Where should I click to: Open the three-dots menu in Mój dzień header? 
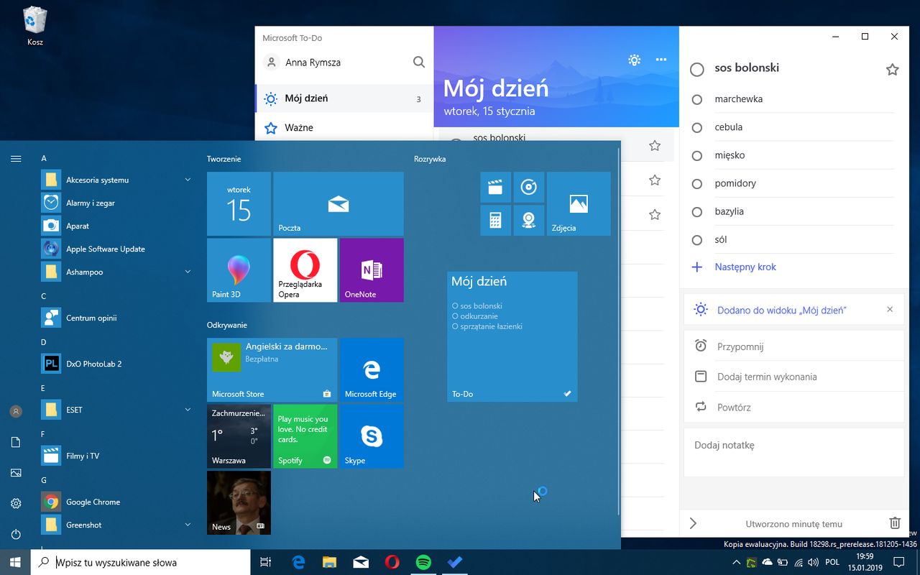tap(661, 60)
